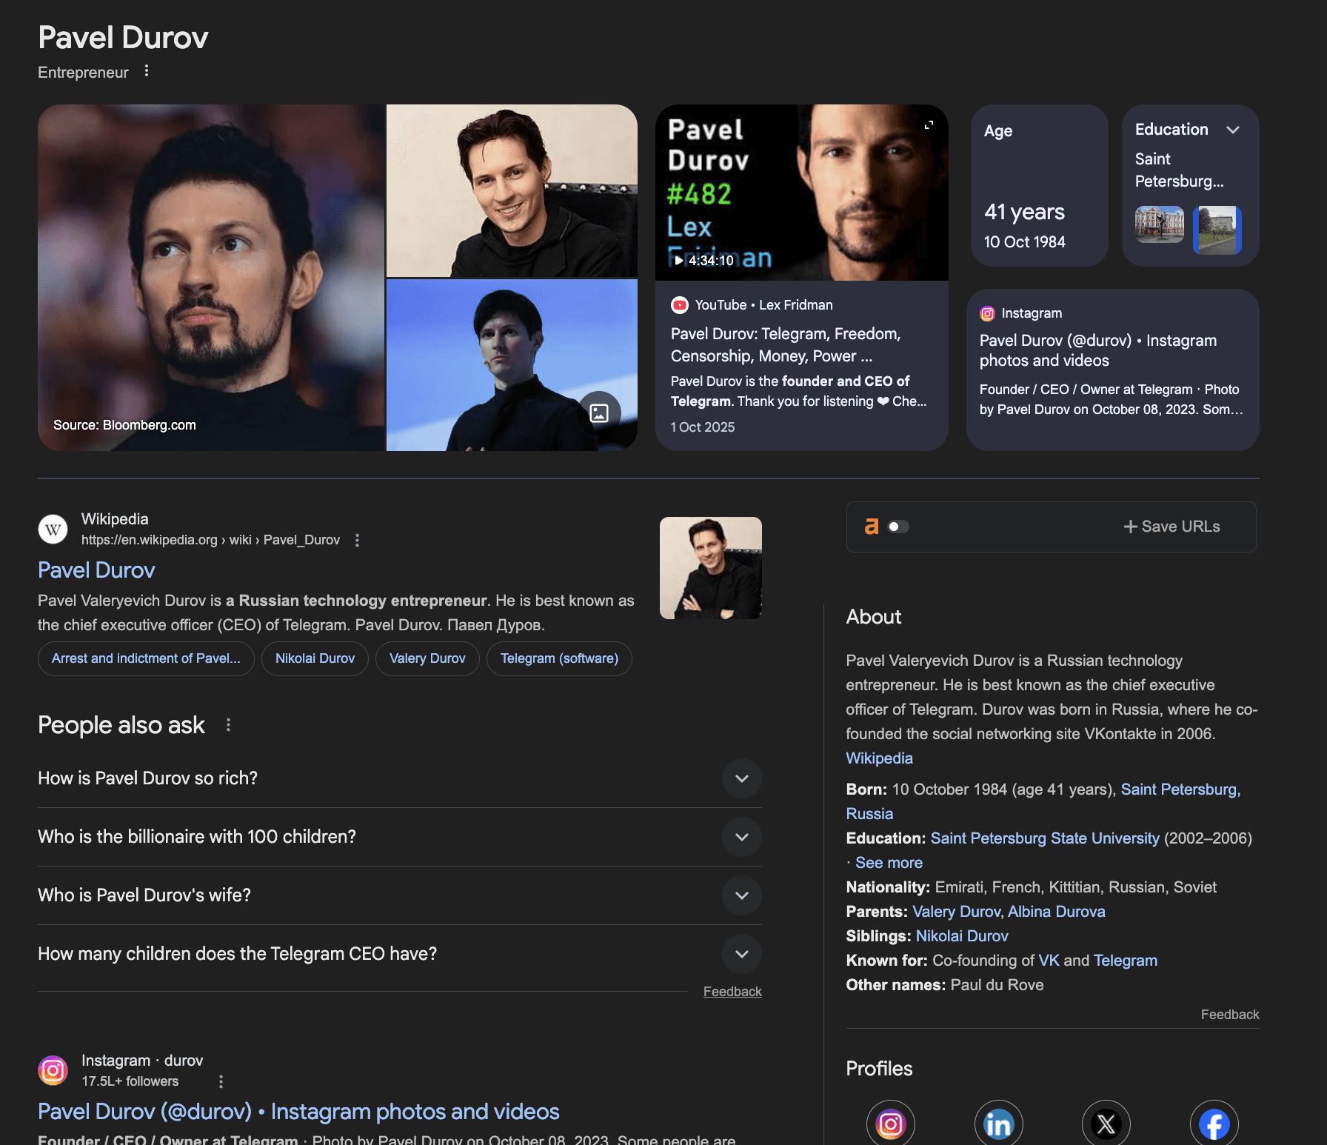Click the Wikipedia W favicon
Viewport: 1327px width, 1145px height.
[53, 530]
